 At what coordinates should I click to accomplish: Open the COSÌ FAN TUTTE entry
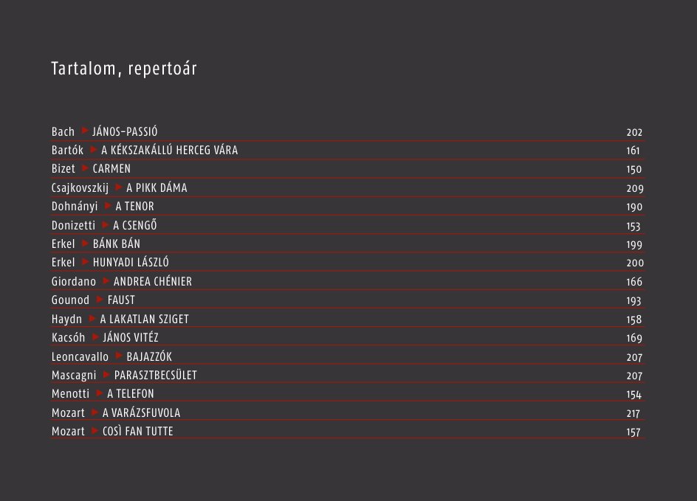[138, 431]
